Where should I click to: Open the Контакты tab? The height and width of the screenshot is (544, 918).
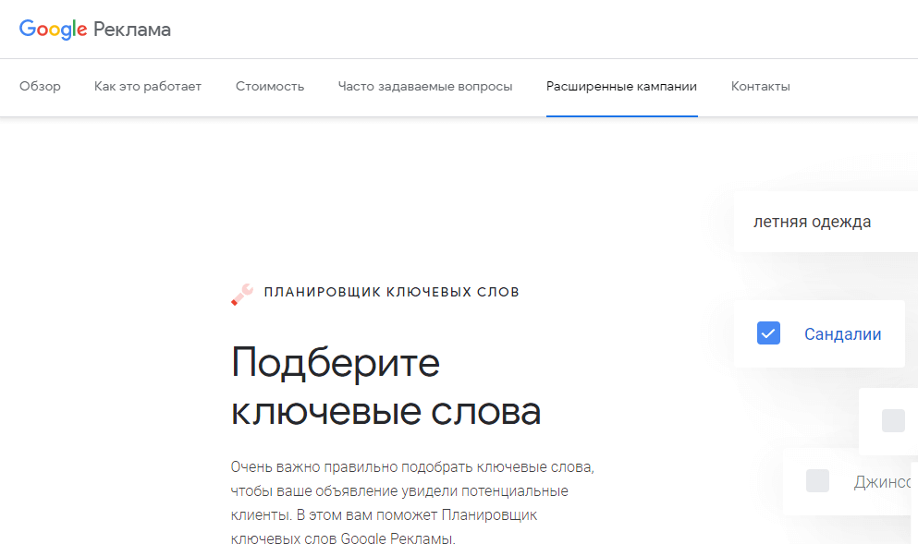(760, 85)
